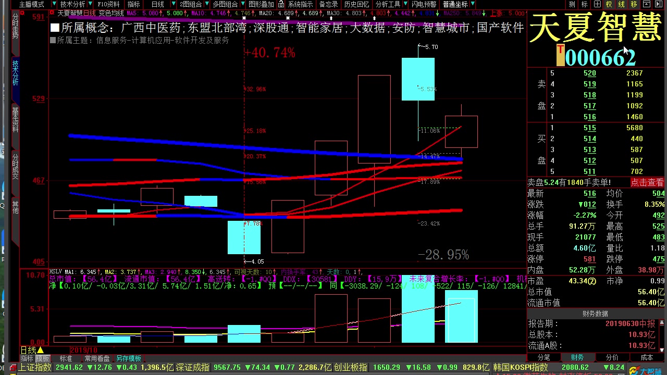Click the red icon at status bar left
The image size is (667, 375).
[x=14, y=368]
